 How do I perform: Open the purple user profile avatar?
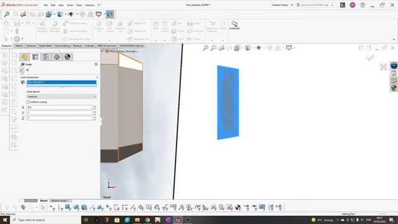(353, 5)
